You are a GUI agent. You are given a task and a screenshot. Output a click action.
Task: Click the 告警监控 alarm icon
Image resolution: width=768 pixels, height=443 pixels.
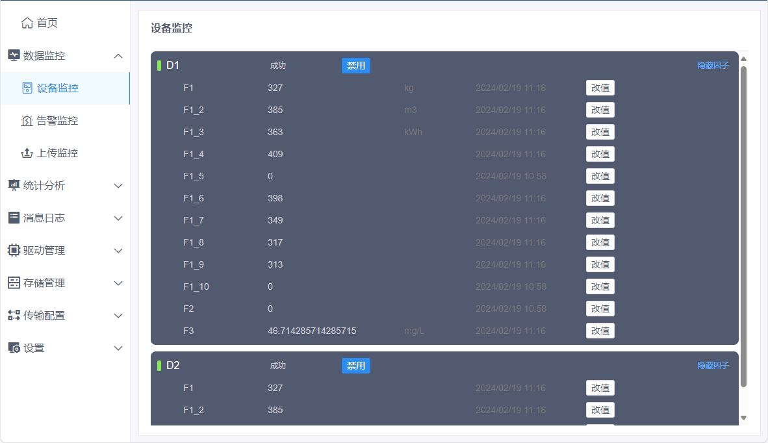[x=27, y=120]
